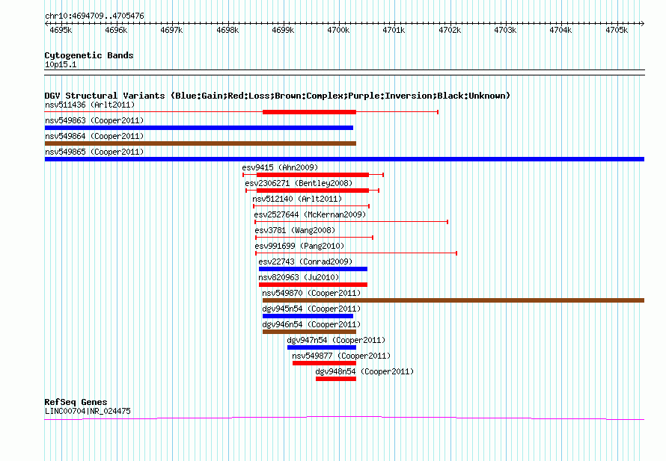Click the LINC00704|NR_024475 gene label
The width and height of the screenshot is (666, 461).
coord(88,411)
